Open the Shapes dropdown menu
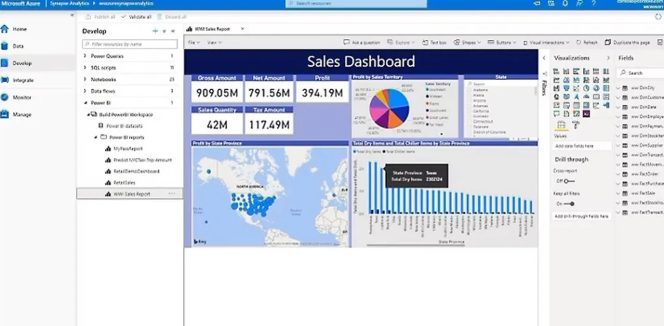Screen dimensions: 664x326 pos(468,43)
